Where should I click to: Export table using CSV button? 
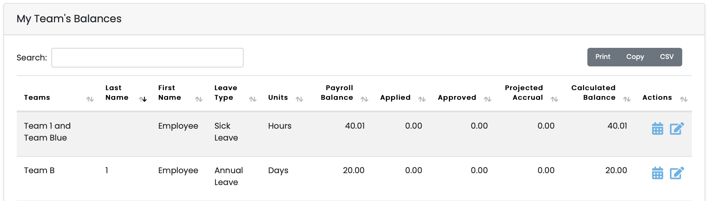click(x=667, y=57)
